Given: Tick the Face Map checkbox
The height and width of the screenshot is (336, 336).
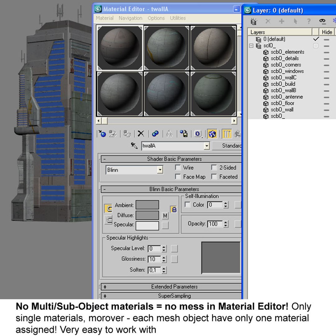Looking at the screenshot, I should pyautogui.click(x=178, y=177).
